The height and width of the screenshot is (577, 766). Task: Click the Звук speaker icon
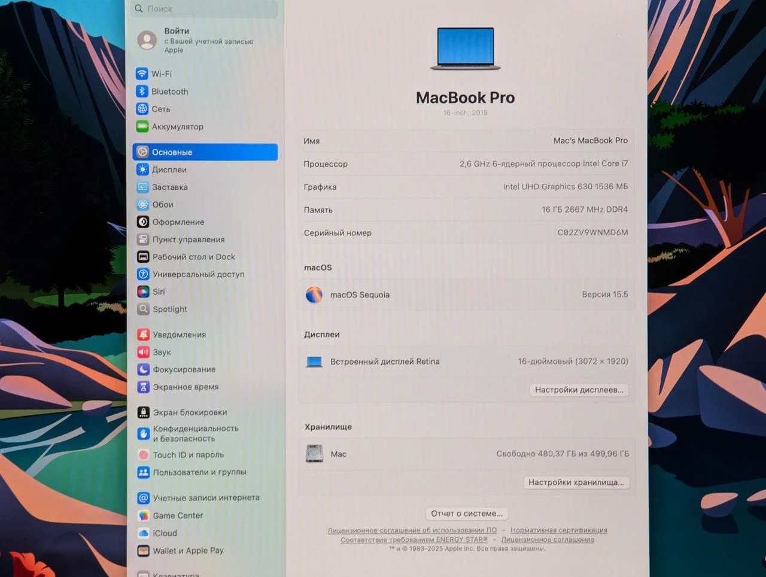pos(143,352)
